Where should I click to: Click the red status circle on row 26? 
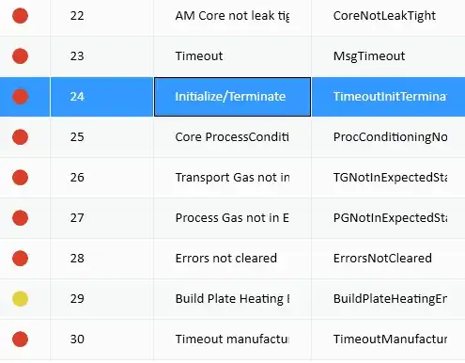click(x=20, y=178)
